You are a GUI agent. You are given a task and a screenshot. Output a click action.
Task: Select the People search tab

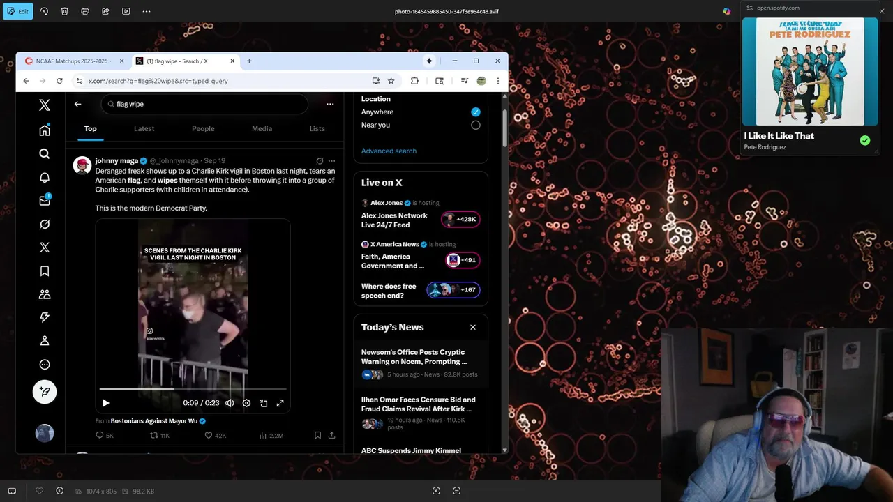click(203, 128)
